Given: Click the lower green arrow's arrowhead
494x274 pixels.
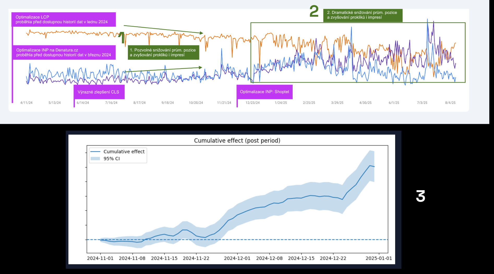Looking at the screenshot, I should click(x=201, y=68).
